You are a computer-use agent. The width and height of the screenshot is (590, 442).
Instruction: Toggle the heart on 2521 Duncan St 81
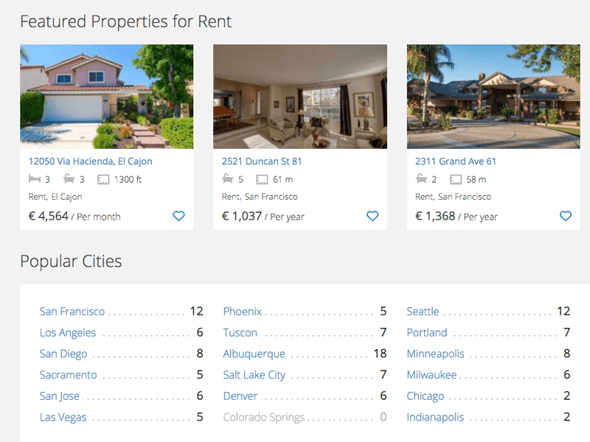click(372, 216)
